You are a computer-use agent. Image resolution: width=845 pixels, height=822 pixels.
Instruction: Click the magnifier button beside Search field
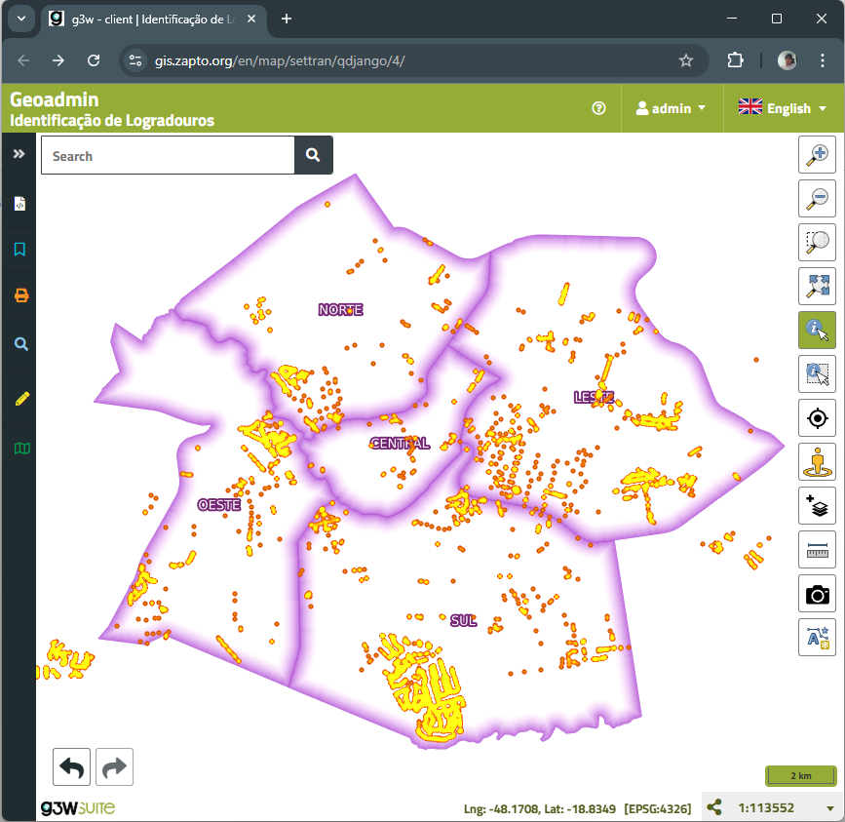pos(313,155)
